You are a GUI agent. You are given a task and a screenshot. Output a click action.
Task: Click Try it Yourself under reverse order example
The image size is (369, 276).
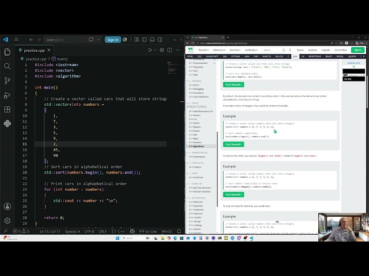[x=234, y=194]
